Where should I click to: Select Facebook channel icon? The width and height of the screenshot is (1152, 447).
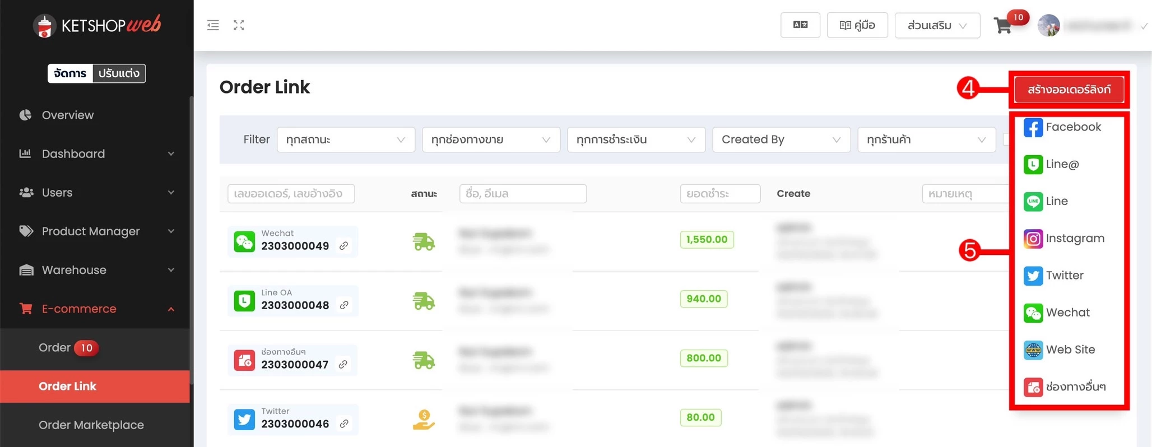(1033, 128)
